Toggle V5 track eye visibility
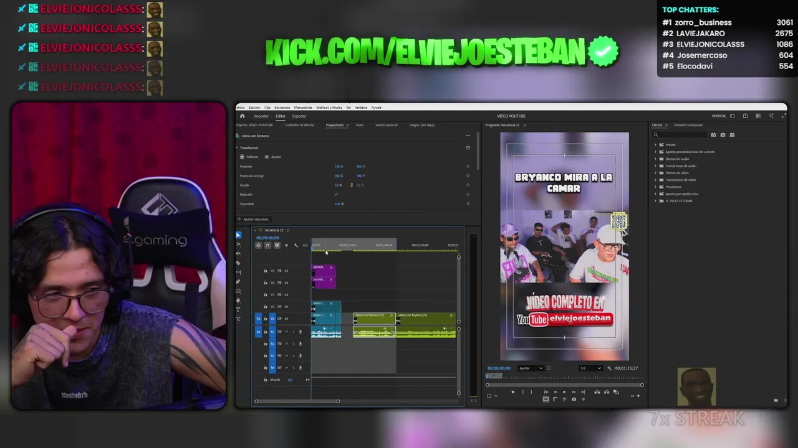The height and width of the screenshot is (448, 798). [286, 271]
